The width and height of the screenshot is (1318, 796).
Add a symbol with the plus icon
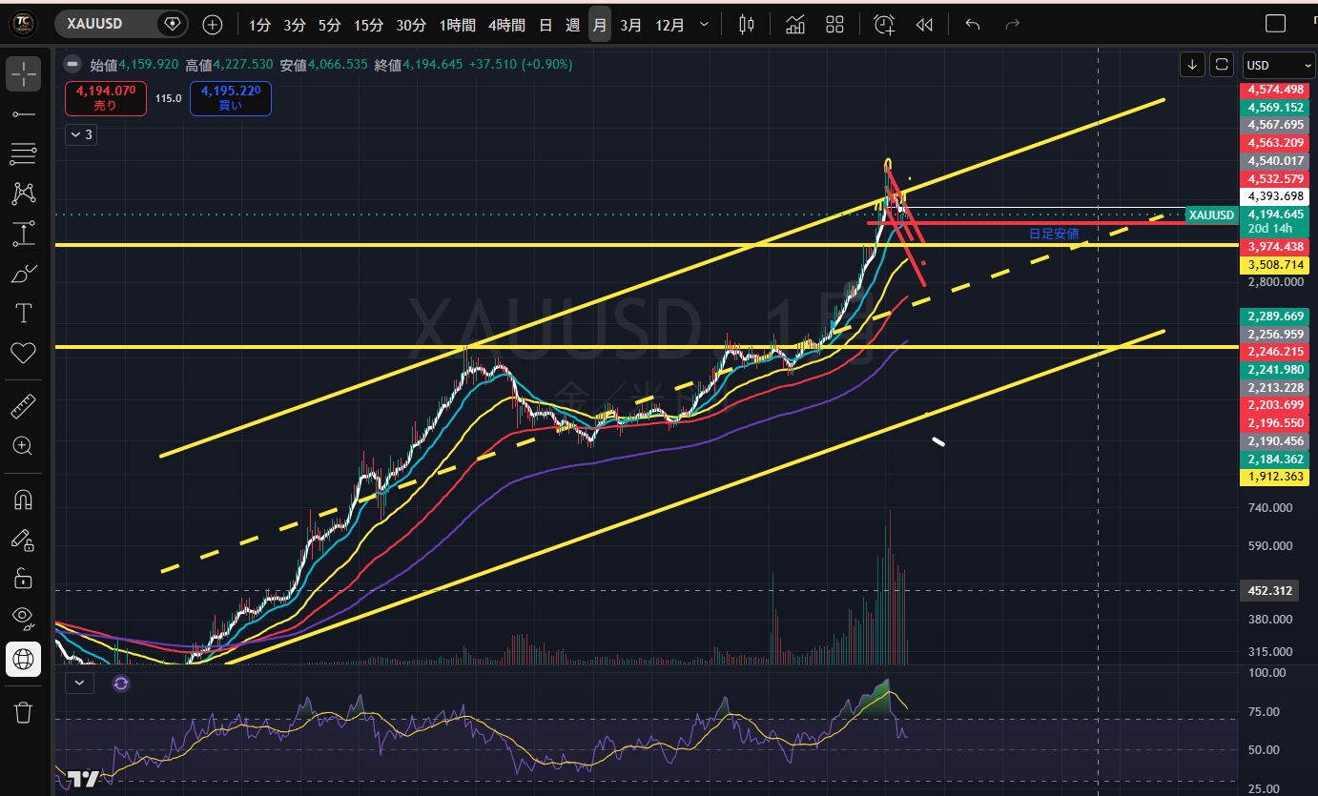coord(212,25)
